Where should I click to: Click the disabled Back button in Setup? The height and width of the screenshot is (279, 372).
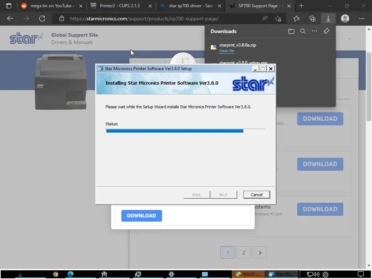coord(197,195)
